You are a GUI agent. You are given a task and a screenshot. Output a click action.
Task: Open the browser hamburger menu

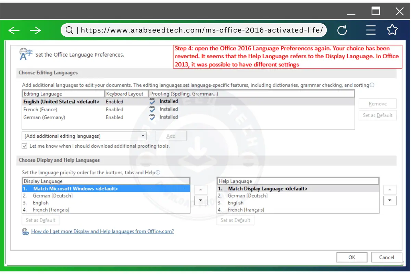tap(371, 30)
